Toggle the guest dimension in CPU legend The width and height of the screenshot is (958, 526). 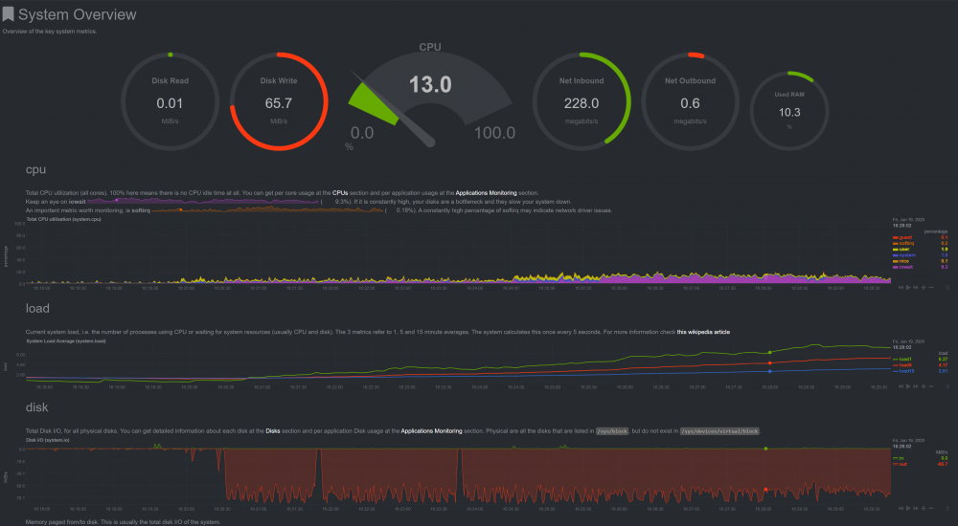[x=902, y=237]
